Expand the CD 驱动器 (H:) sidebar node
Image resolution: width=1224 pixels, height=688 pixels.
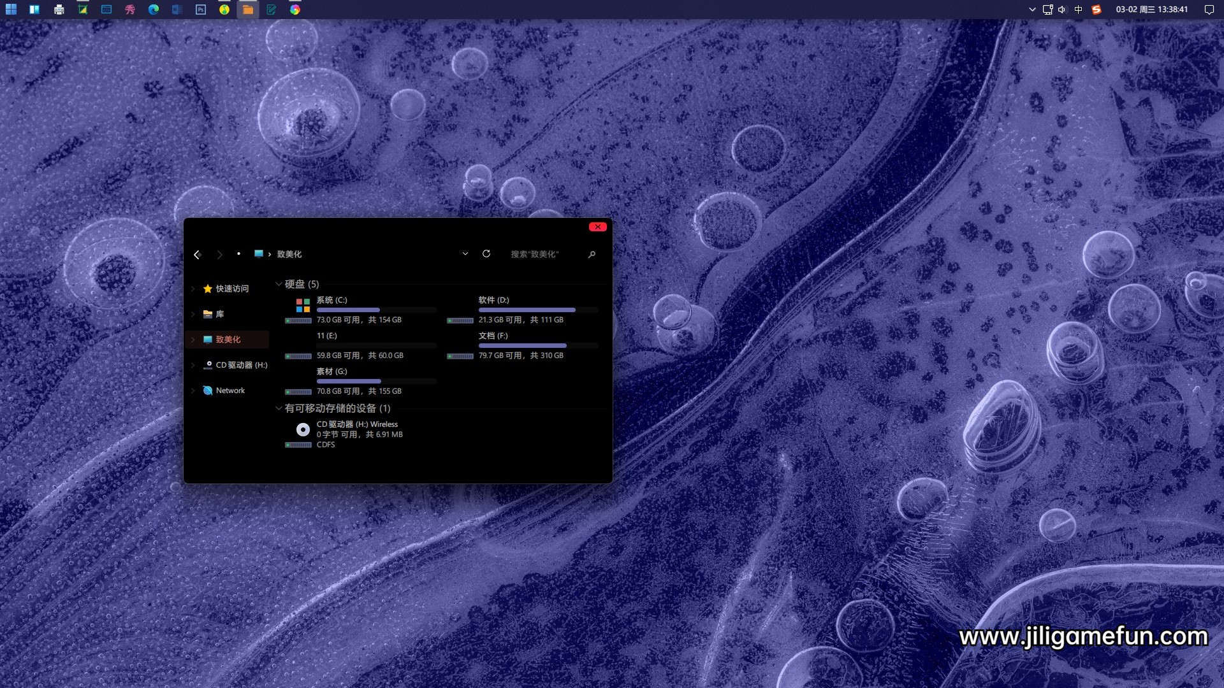point(193,365)
